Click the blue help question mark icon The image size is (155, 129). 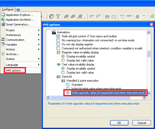[x=18, y=10]
